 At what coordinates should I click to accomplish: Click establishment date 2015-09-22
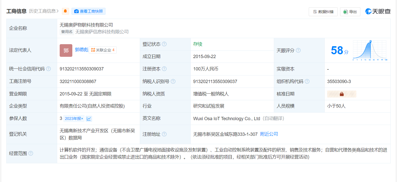(x=205, y=57)
